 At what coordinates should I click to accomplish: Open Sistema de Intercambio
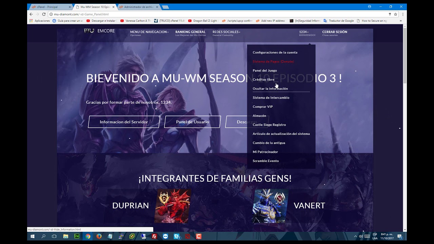(271, 98)
